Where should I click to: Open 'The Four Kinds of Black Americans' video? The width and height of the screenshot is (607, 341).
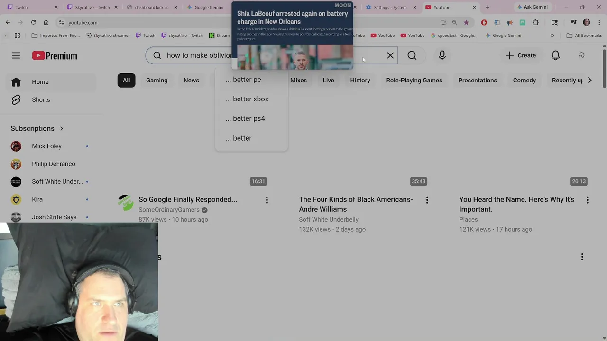click(x=356, y=204)
